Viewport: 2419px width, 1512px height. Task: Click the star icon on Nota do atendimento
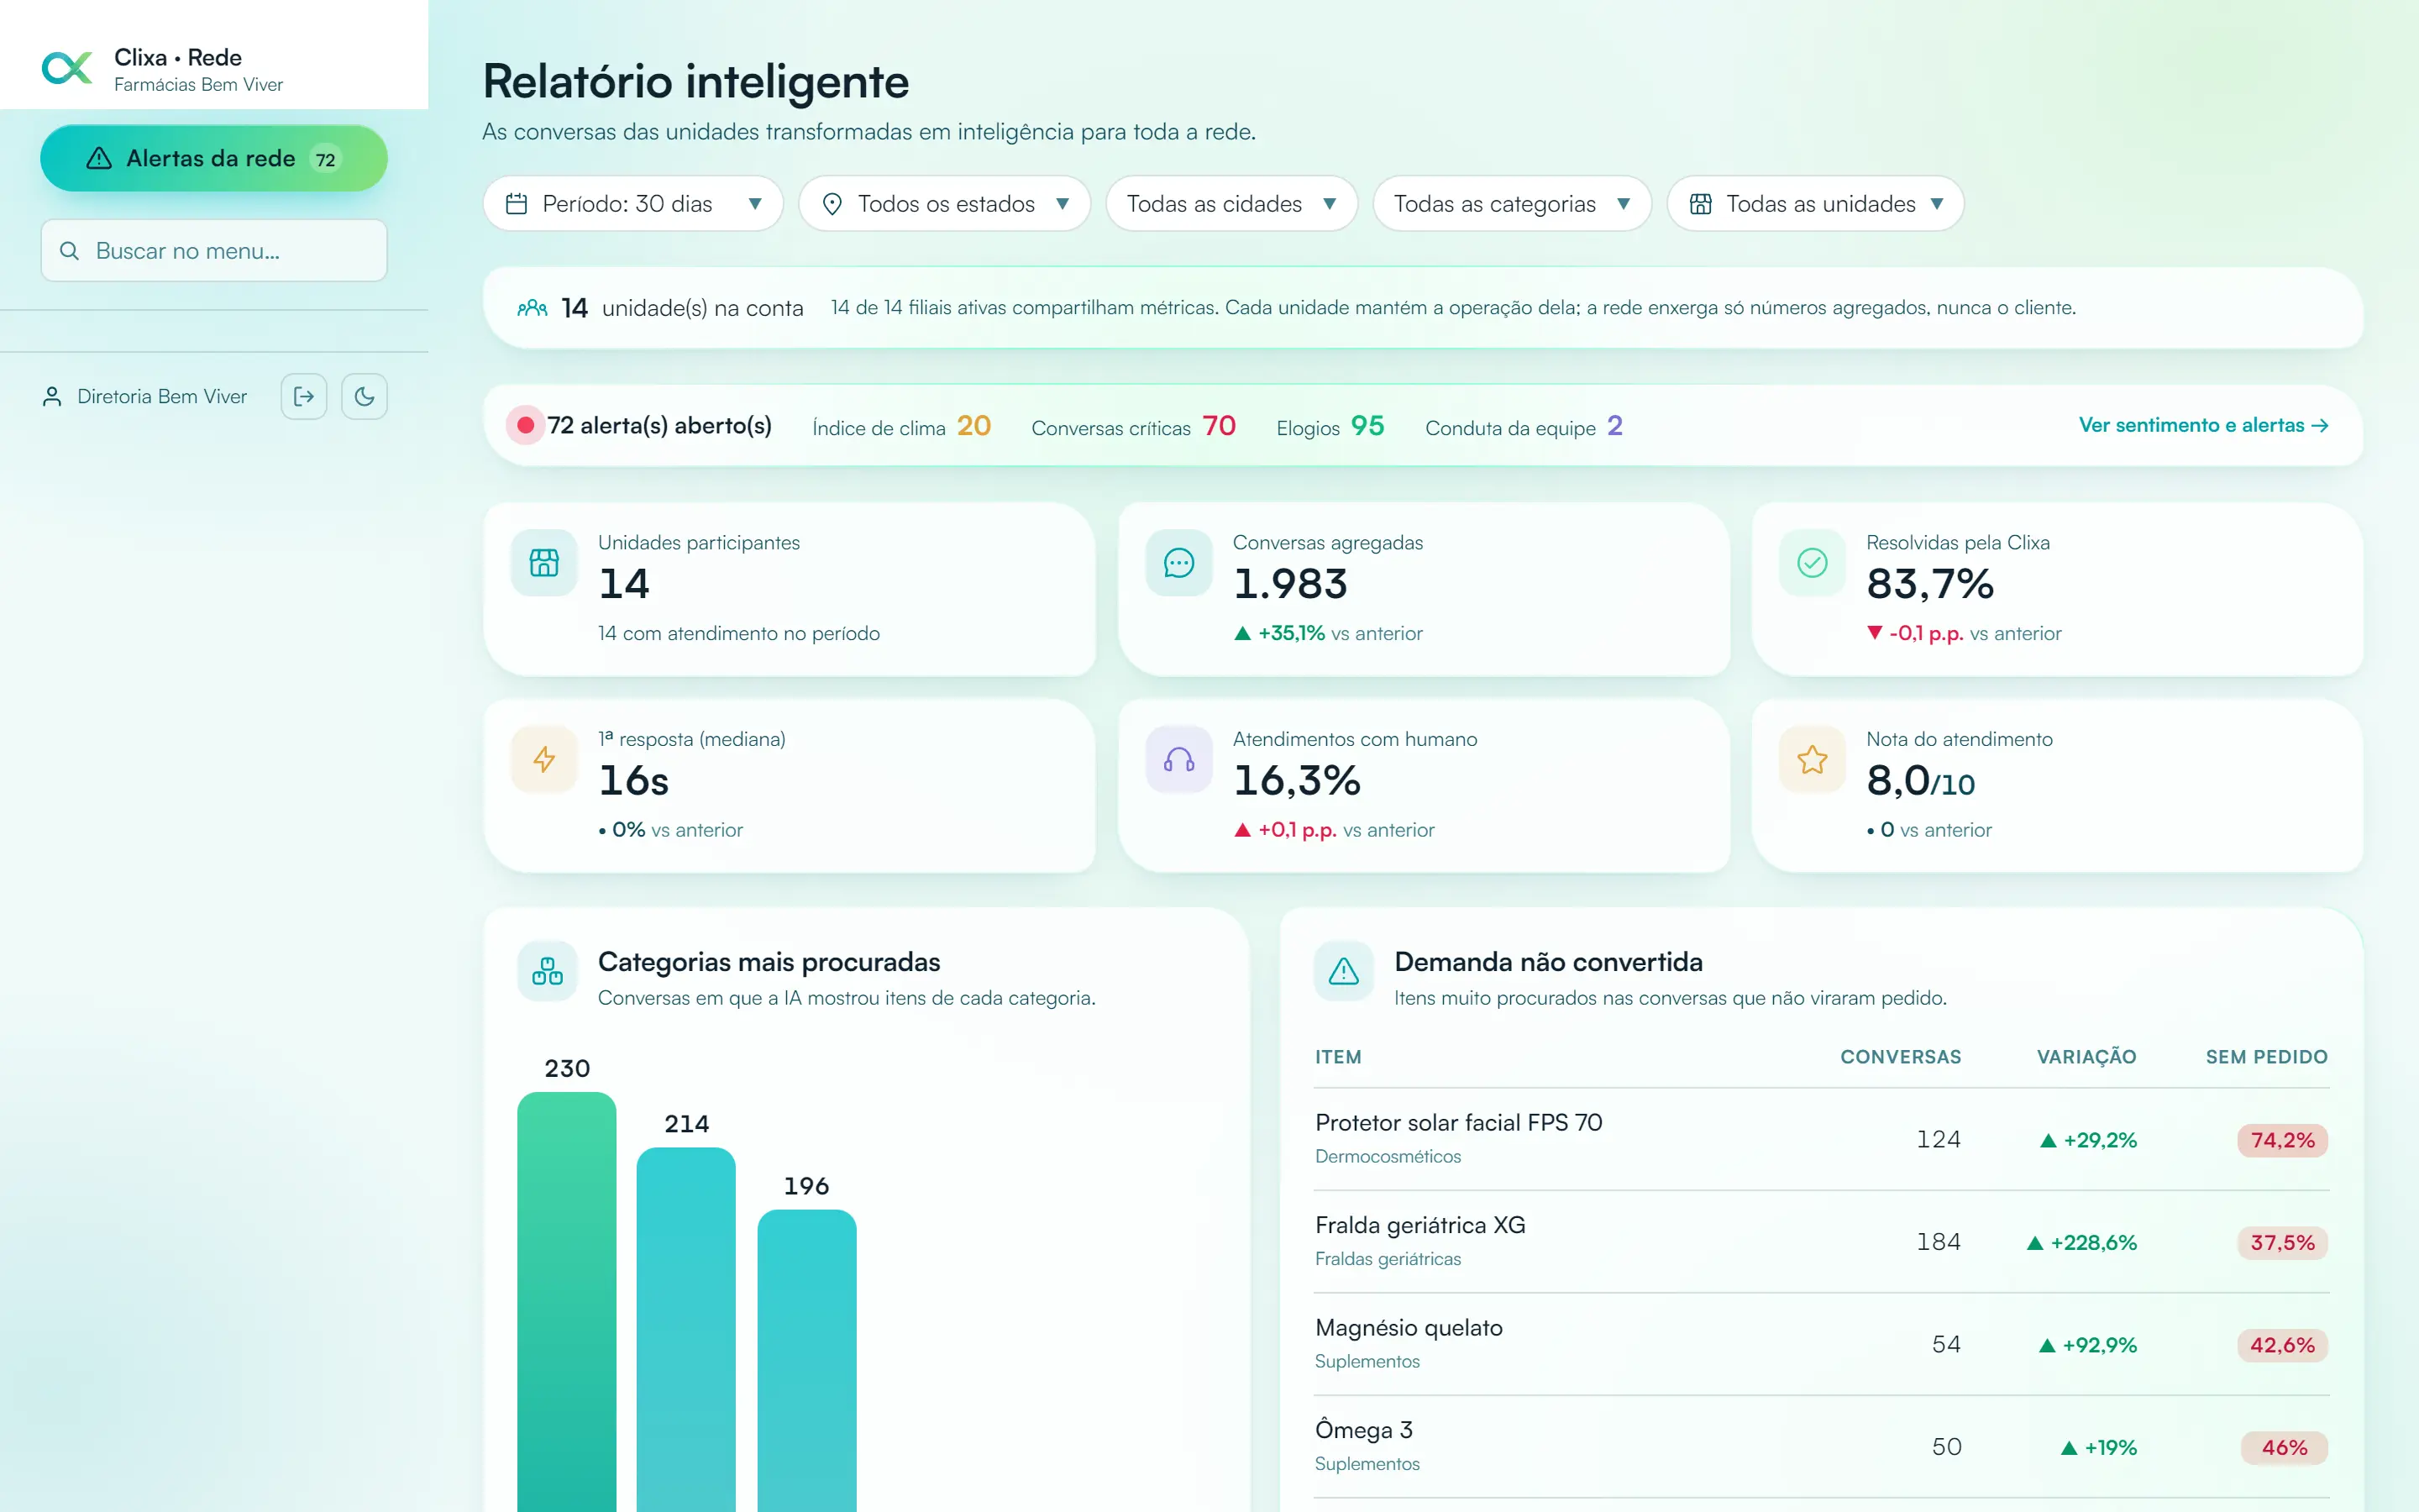coord(1813,759)
